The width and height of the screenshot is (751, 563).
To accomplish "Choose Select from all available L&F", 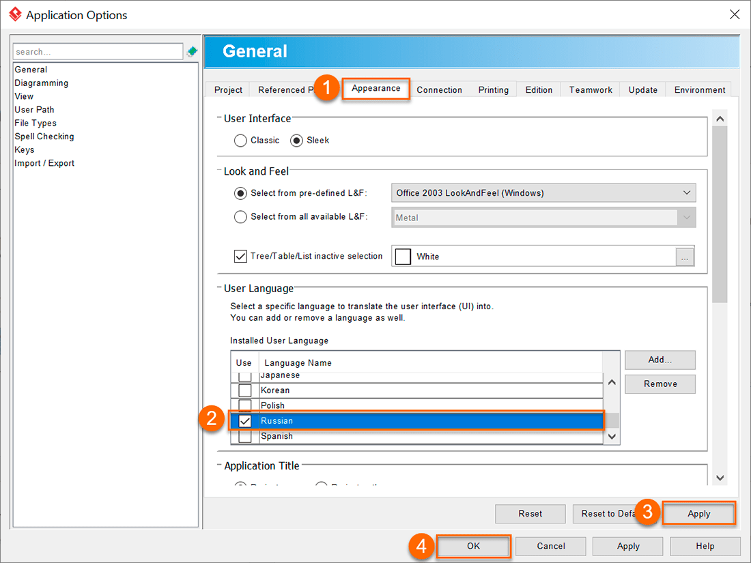I will tap(240, 217).
